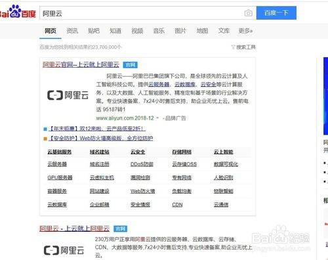Open camera image search in search box
This screenshot has width=328, height=260.
coord(249,13)
